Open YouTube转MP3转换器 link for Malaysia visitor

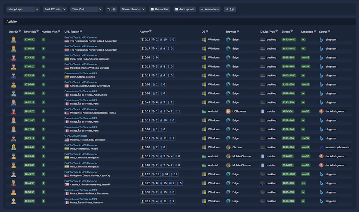pyautogui.click(x=76, y=136)
